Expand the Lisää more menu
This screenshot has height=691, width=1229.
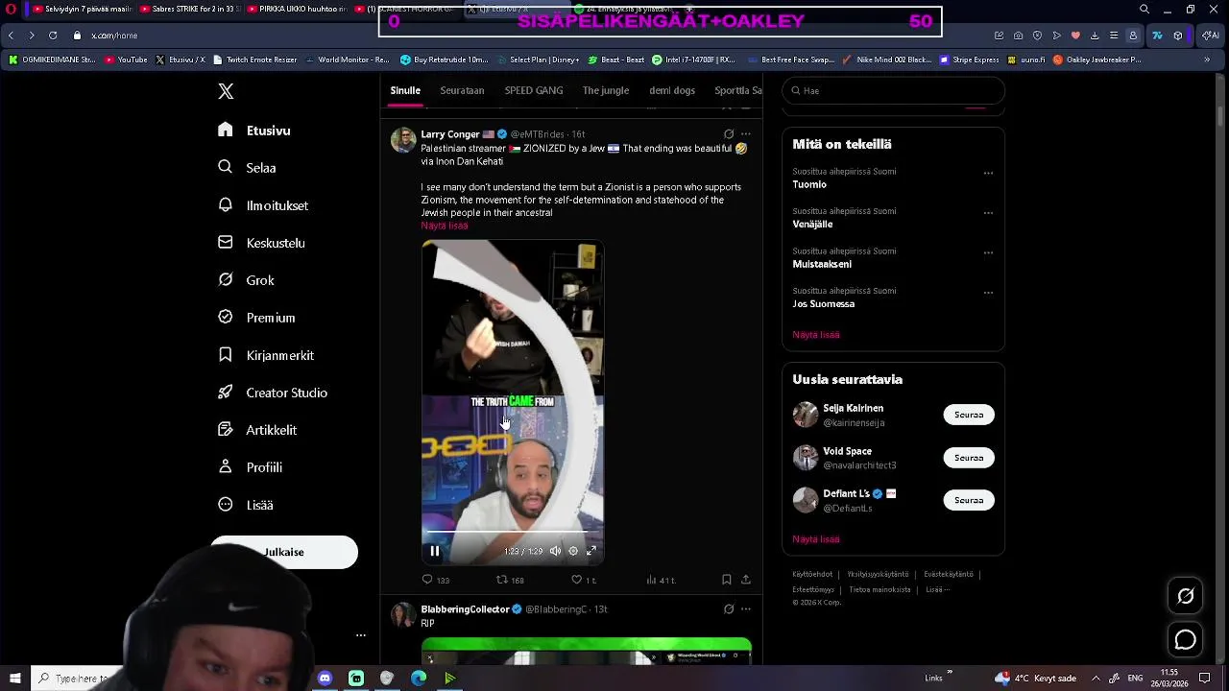[x=246, y=505]
